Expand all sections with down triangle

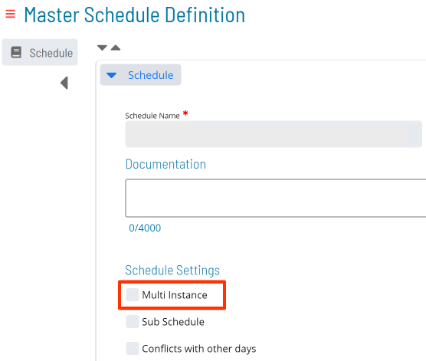102,48
